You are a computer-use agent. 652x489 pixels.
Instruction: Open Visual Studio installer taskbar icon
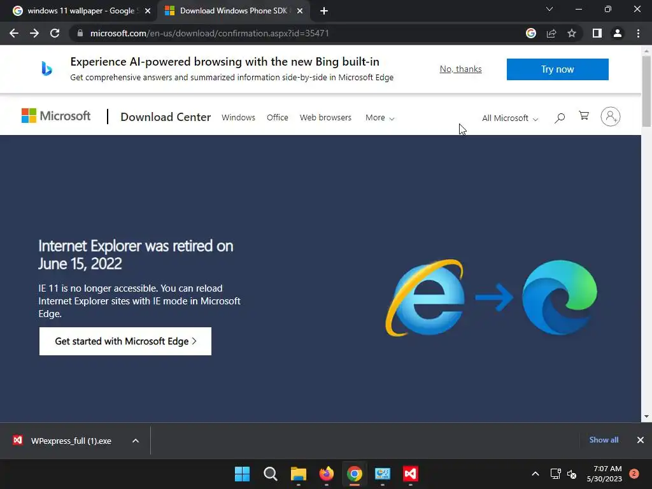pyautogui.click(x=411, y=474)
